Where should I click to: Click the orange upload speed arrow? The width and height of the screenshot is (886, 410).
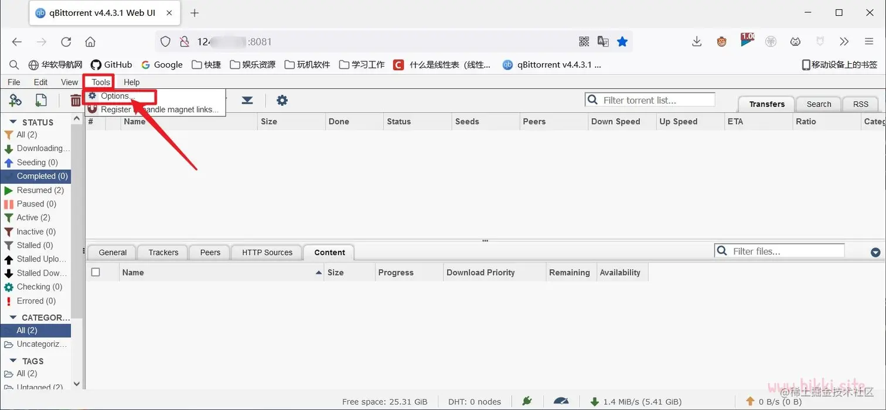point(750,402)
